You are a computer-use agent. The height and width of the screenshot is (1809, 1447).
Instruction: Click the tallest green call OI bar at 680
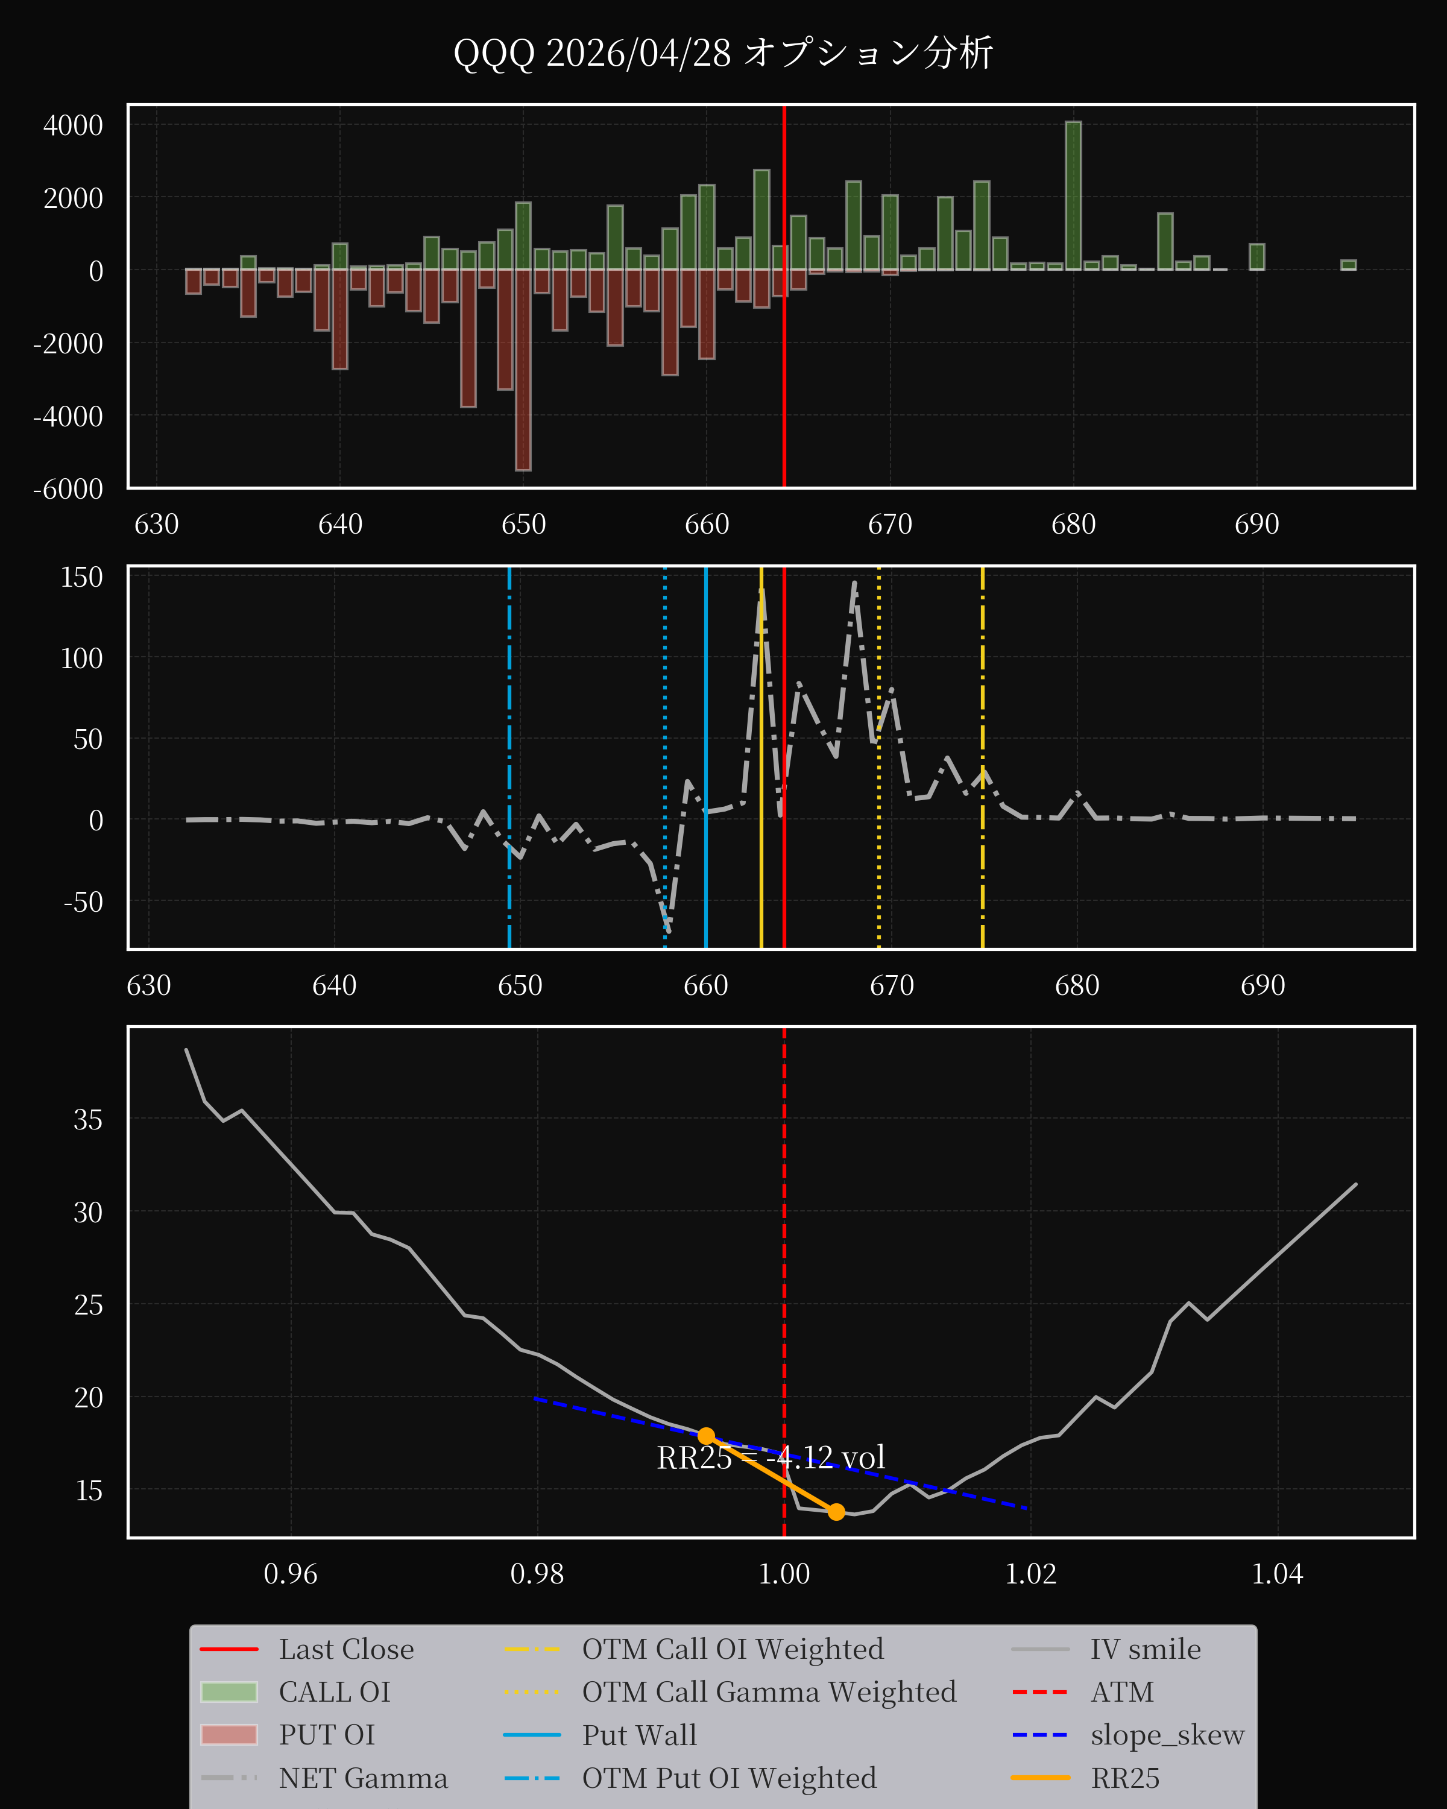(1073, 195)
